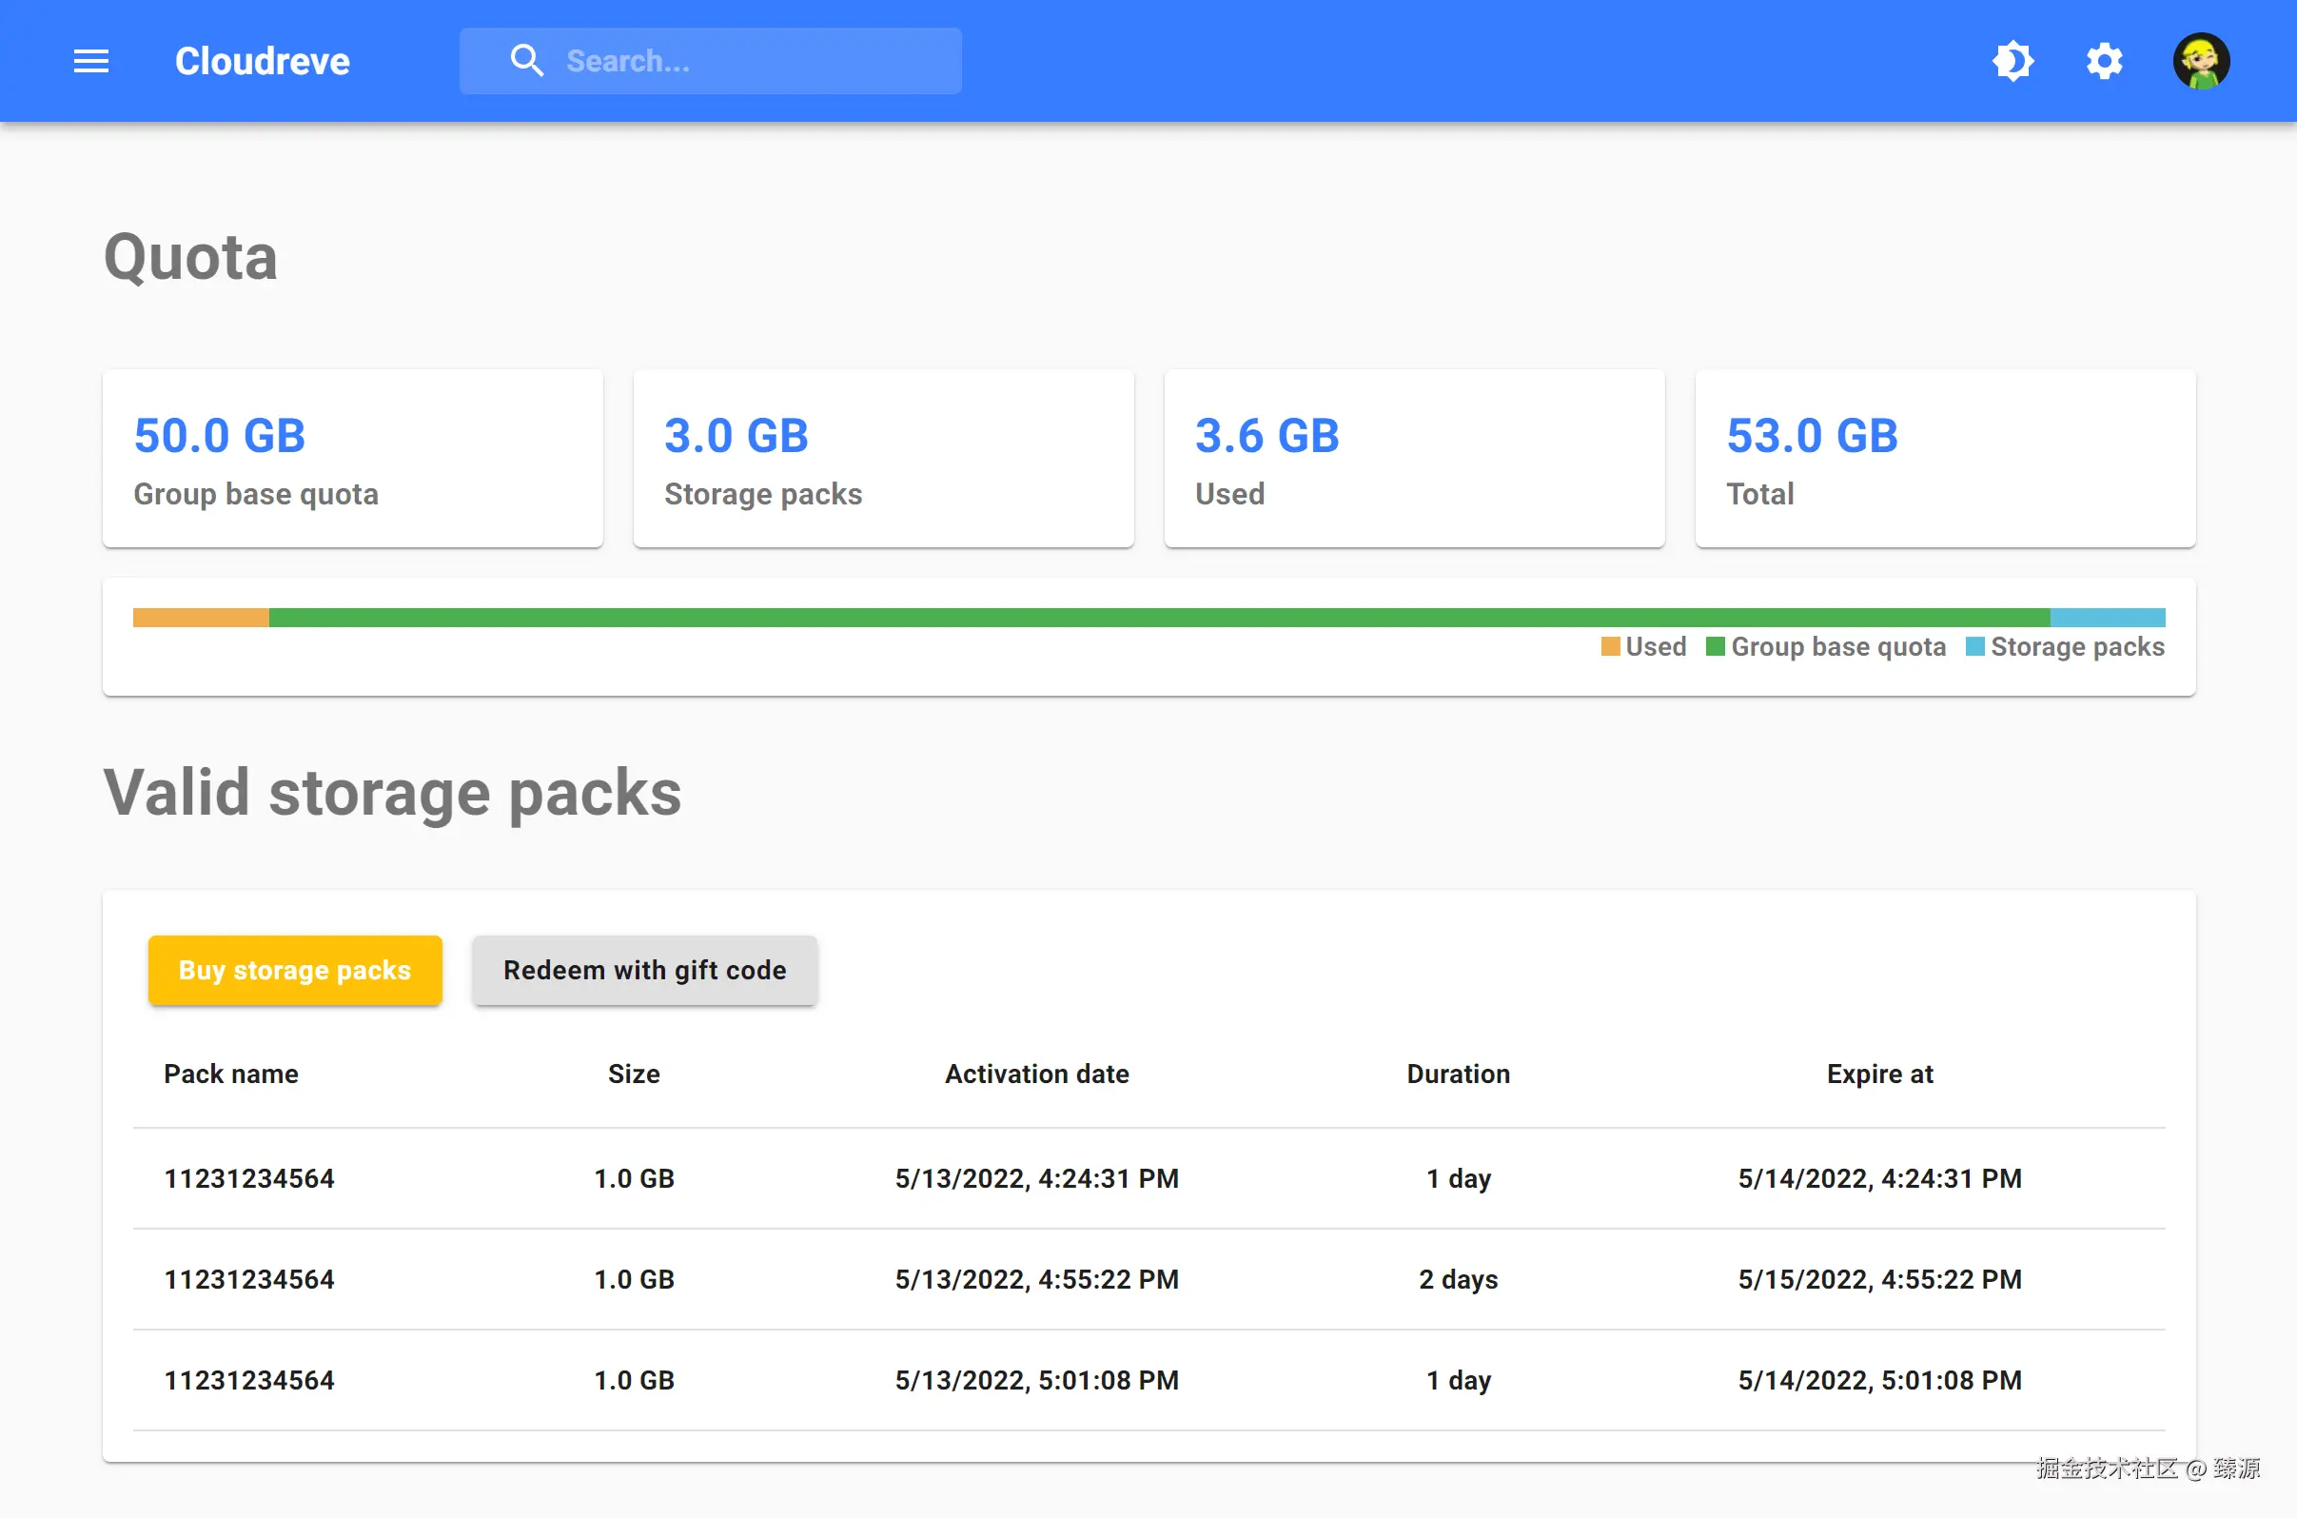Click the Cloudreve logo title
This screenshot has width=2297, height=1518.
point(263,61)
